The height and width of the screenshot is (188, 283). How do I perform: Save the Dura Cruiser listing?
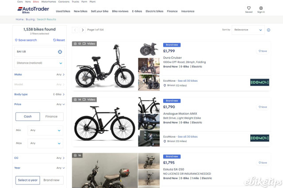[263, 51]
